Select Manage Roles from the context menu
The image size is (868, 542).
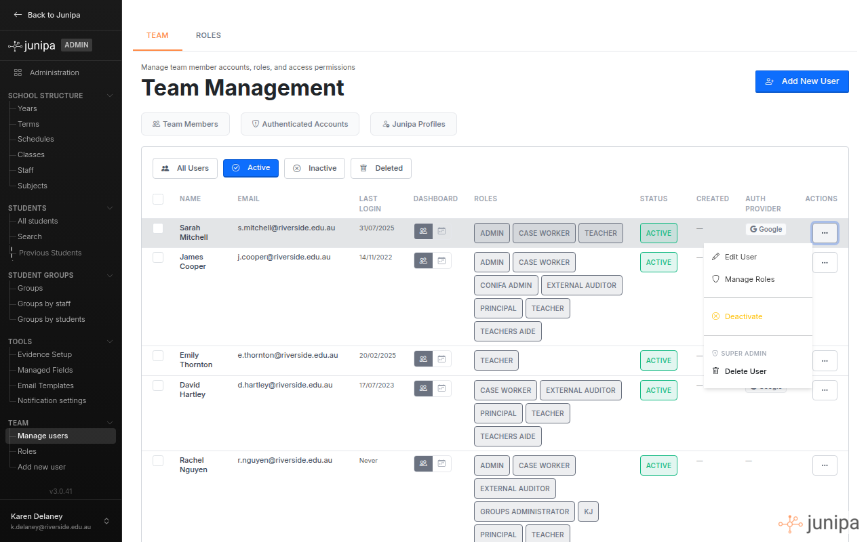pyautogui.click(x=749, y=279)
